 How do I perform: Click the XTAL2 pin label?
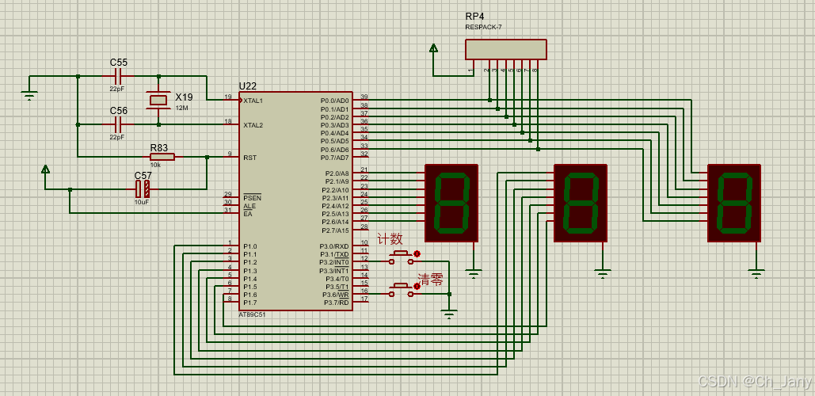253,125
